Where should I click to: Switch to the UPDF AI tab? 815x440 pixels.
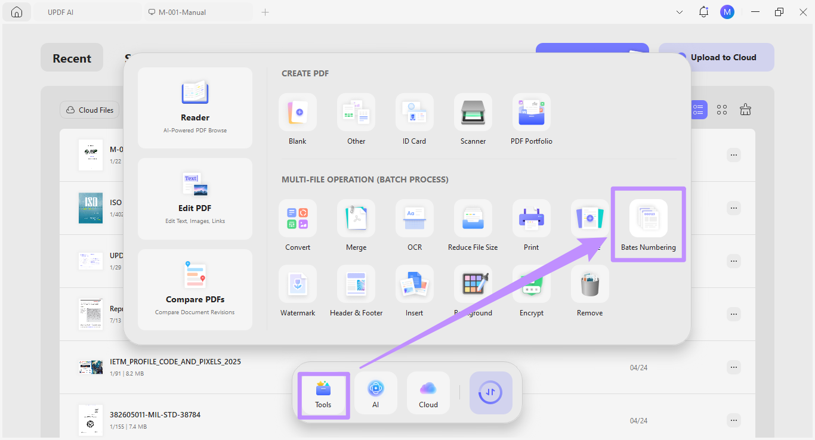coord(87,12)
